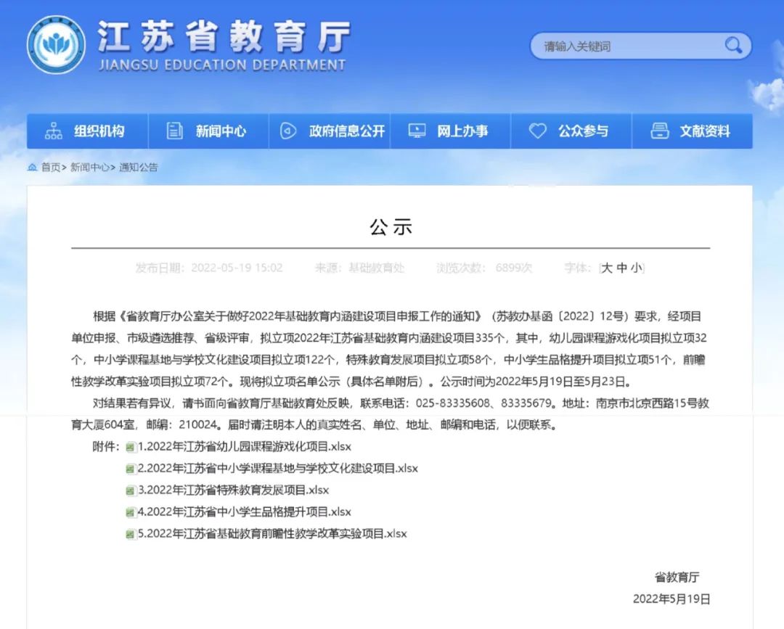The image size is (784, 629).
Task: Download 1.2022年江苏省幼儿园课程游戏化项目.xlsx
Action: [245, 447]
